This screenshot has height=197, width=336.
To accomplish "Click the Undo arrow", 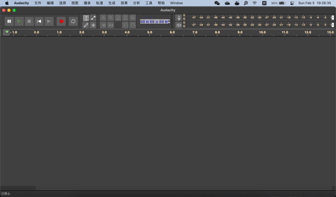I will (125, 25).
